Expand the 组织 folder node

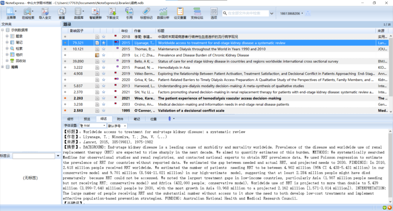point(7,55)
